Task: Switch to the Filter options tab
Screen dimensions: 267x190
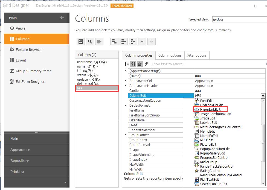Action: tap(197, 55)
